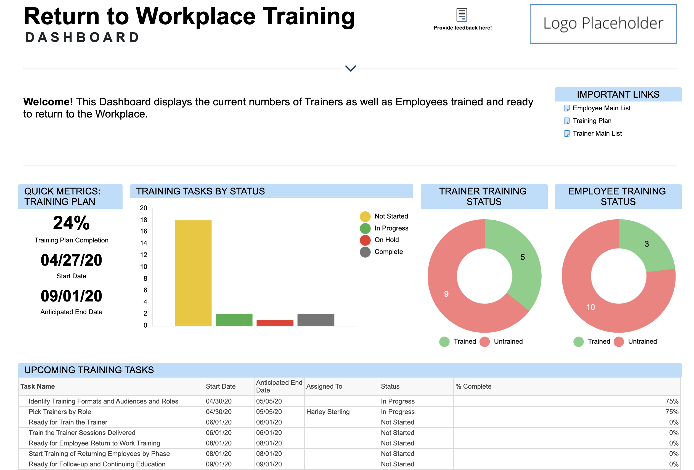694x470 pixels.
Task: Click the feedback form document icon
Action: [461, 15]
